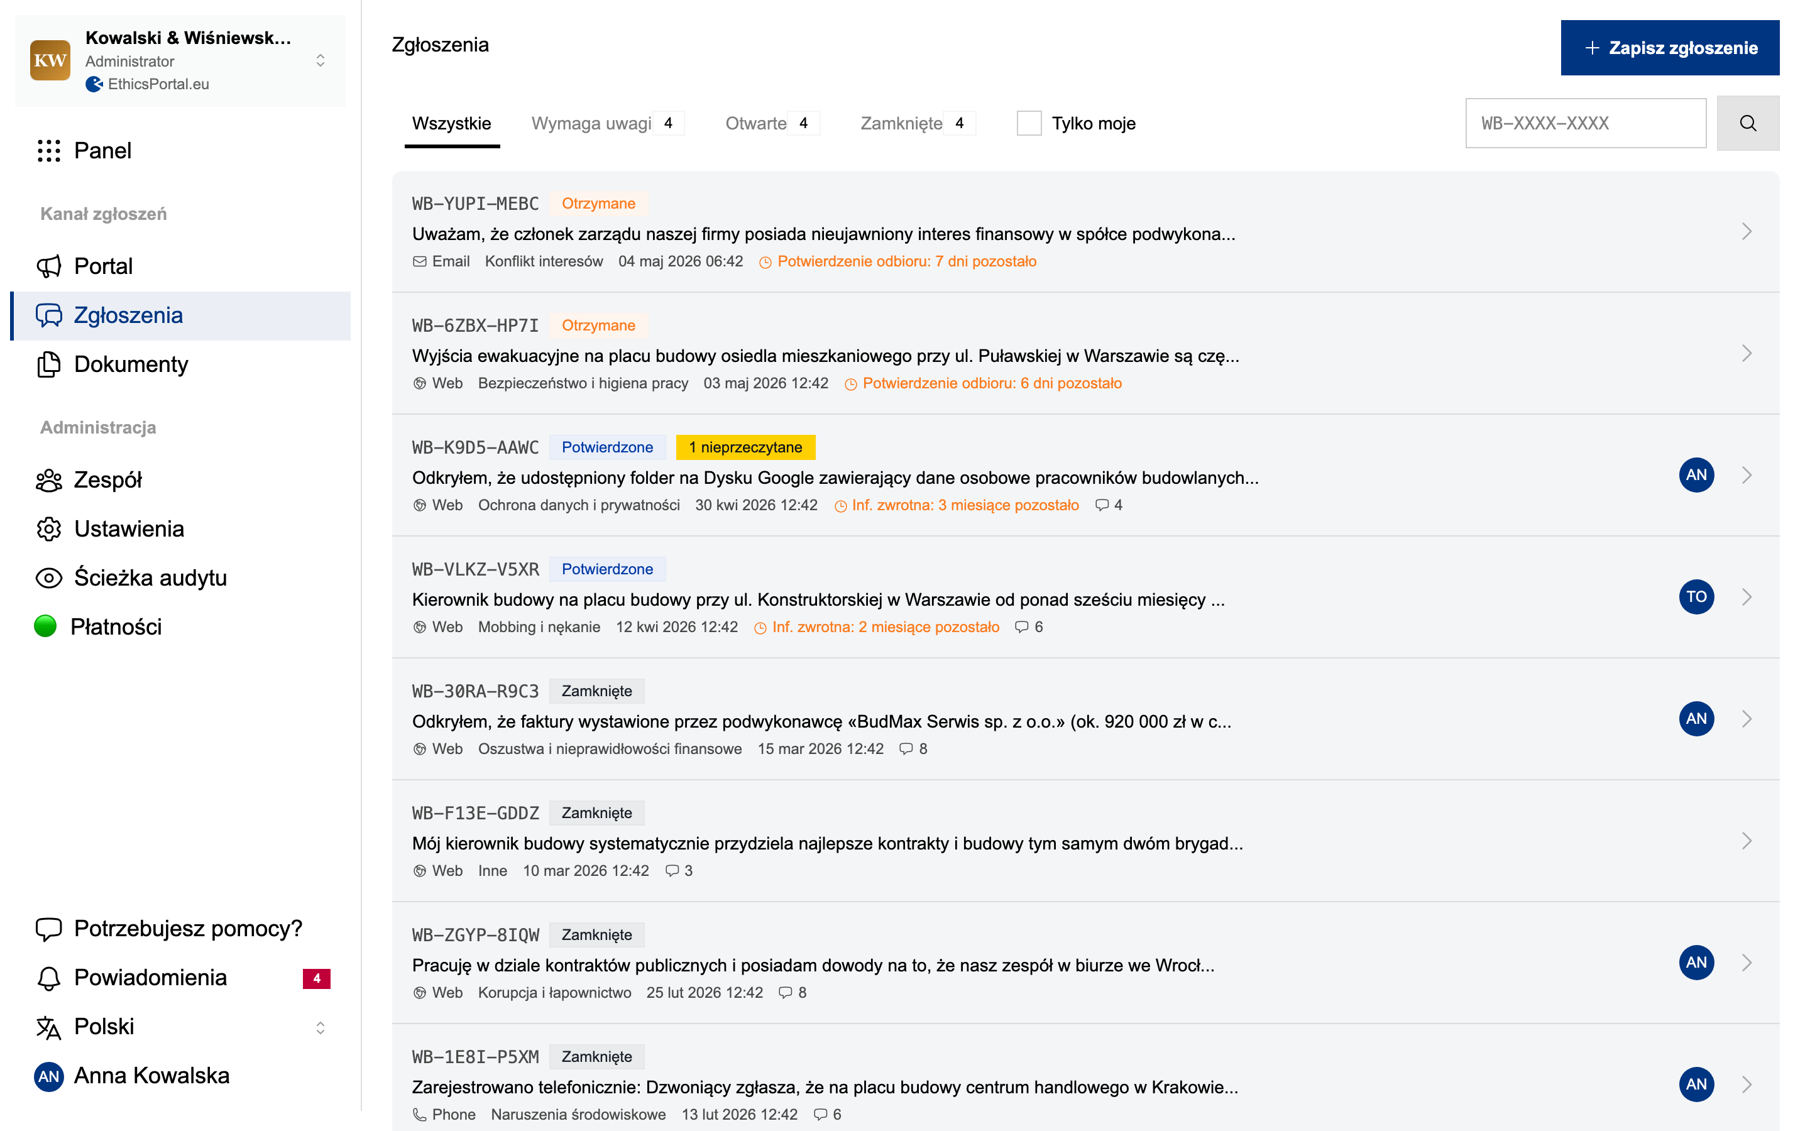Click the Portal megaphone icon
This screenshot has height=1131, width=1810.
click(48, 266)
